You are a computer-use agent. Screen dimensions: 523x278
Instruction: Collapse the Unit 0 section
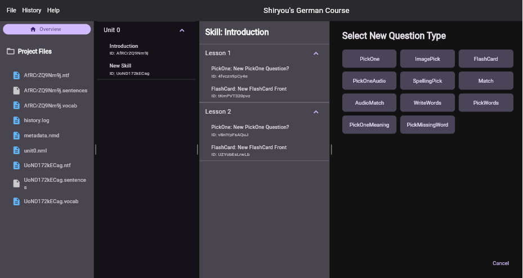pyautogui.click(x=181, y=30)
